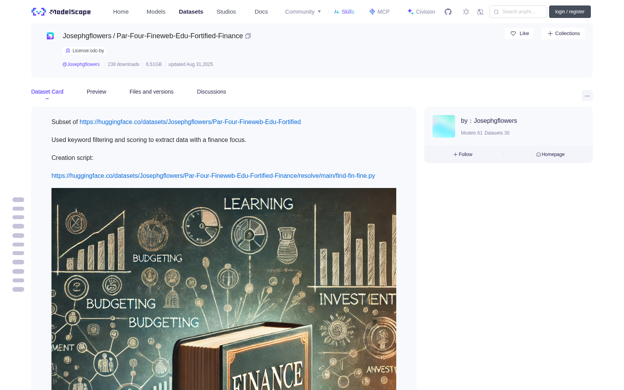This screenshot has height=390, width=624.
Task: Open the Datasets section
Action: pos(191,12)
